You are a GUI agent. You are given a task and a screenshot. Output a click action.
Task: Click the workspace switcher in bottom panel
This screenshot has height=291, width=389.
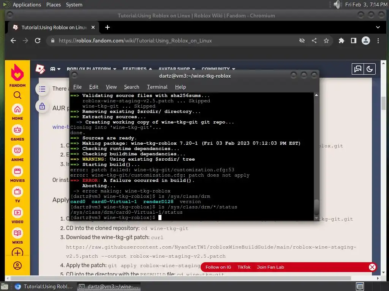point(360,286)
